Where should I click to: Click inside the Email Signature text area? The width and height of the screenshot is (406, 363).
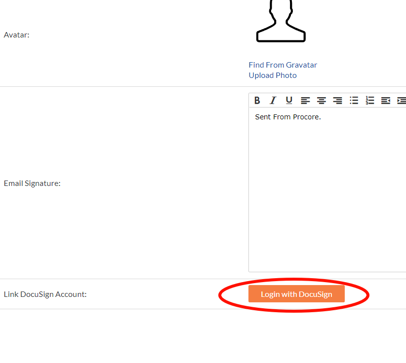(327, 190)
